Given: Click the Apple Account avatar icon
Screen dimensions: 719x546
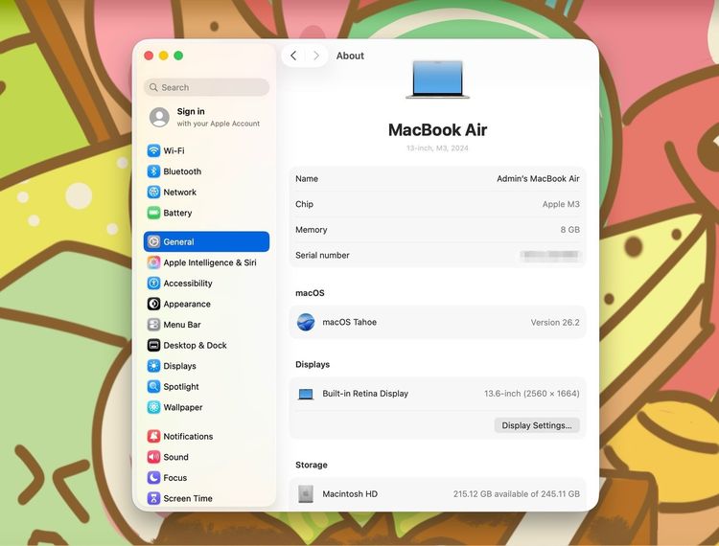Looking at the screenshot, I should [159, 117].
